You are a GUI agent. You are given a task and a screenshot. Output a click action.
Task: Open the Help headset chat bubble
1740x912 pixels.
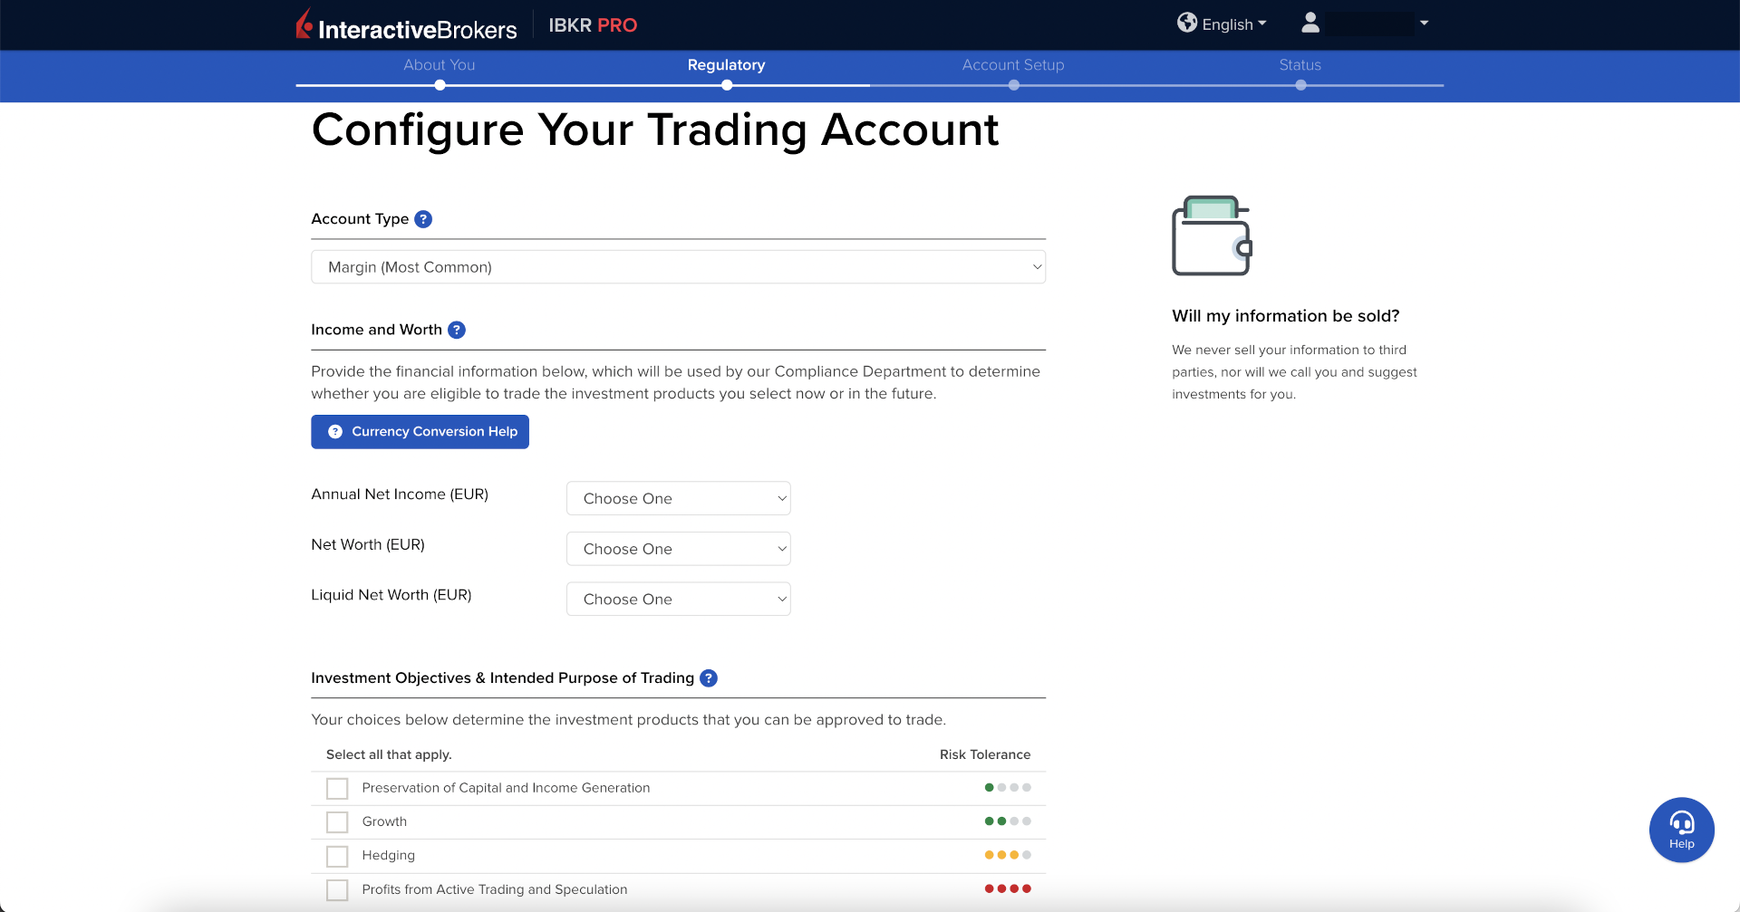(1681, 830)
